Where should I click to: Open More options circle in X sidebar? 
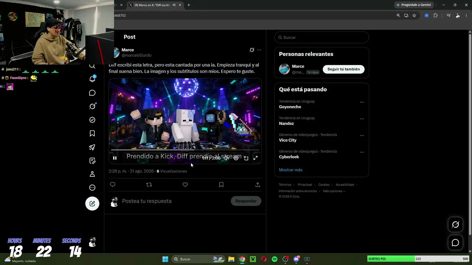coord(92,188)
